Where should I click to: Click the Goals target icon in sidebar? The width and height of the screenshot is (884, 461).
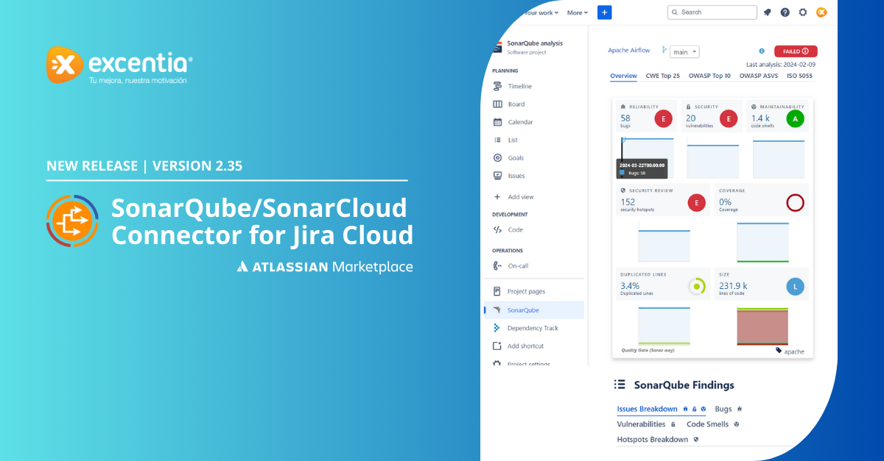tap(498, 157)
